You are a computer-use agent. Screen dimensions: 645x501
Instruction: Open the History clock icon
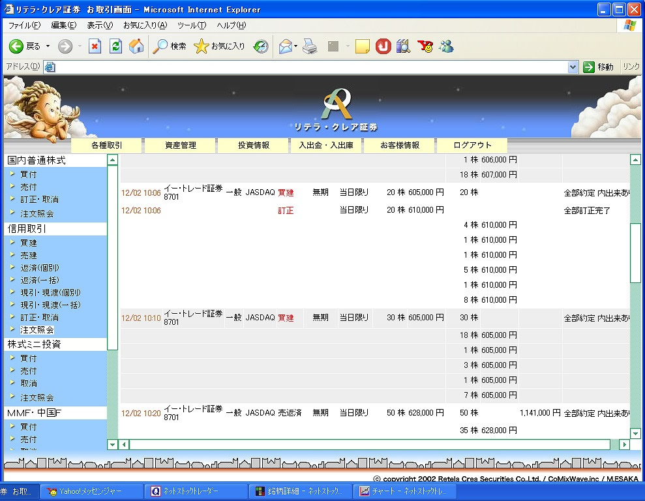(x=261, y=46)
